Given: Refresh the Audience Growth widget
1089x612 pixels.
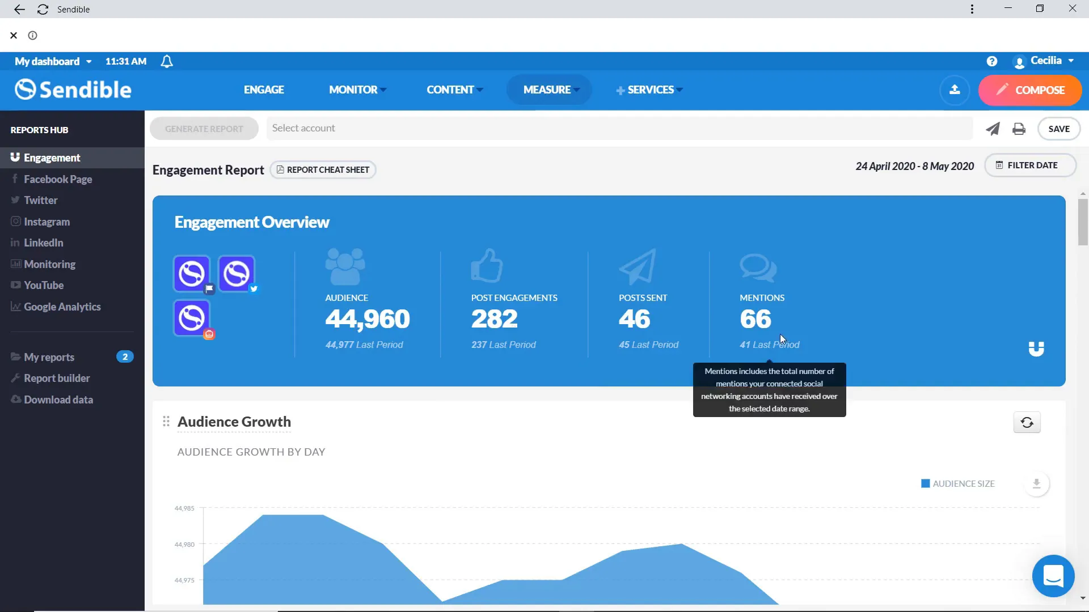Looking at the screenshot, I should pos(1027,423).
